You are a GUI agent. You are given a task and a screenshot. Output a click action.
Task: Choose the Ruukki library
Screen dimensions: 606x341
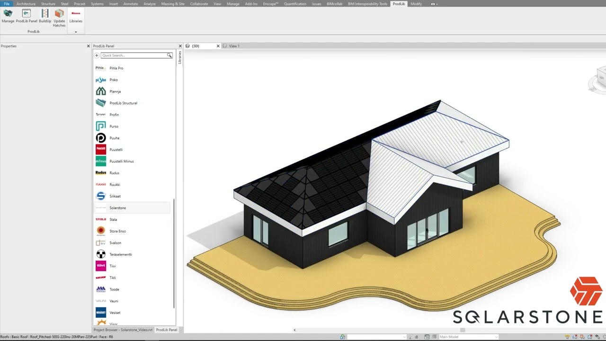[x=132, y=184]
